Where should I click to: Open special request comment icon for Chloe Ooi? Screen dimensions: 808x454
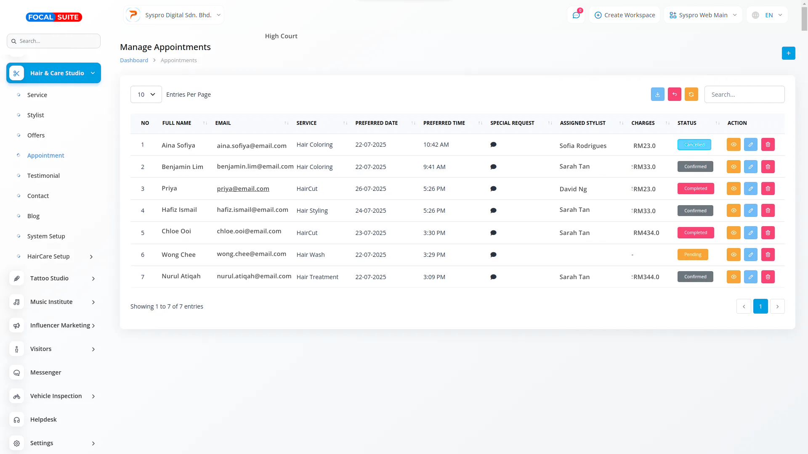click(x=493, y=233)
